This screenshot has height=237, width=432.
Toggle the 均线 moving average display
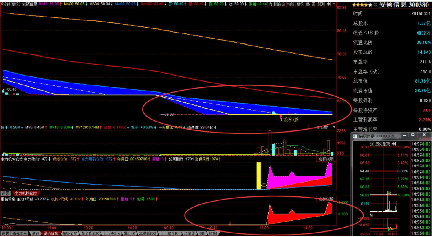tap(291, 4)
